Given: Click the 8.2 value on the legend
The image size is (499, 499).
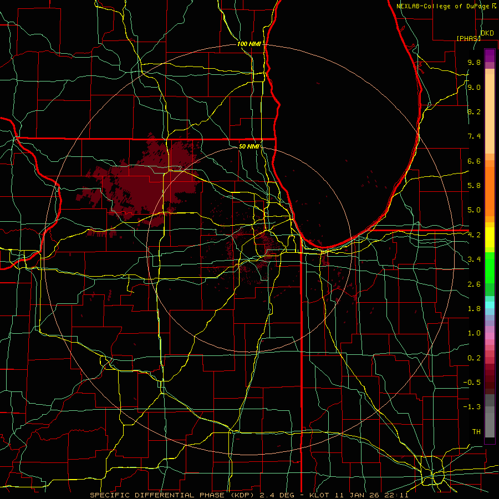Looking at the screenshot, I should [x=474, y=111].
